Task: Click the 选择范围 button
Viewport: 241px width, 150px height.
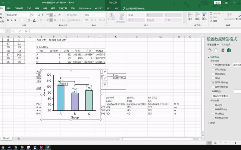Action: 236,65
